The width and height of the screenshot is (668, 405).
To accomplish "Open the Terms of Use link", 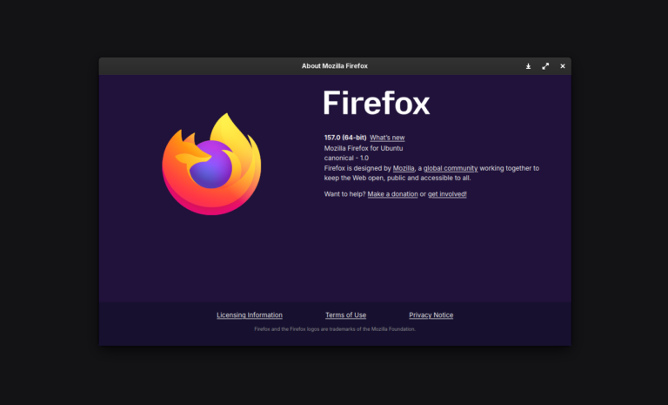I will [x=345, y=315].
